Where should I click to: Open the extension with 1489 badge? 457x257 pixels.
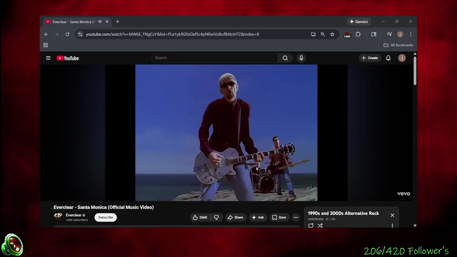[347, 35]
